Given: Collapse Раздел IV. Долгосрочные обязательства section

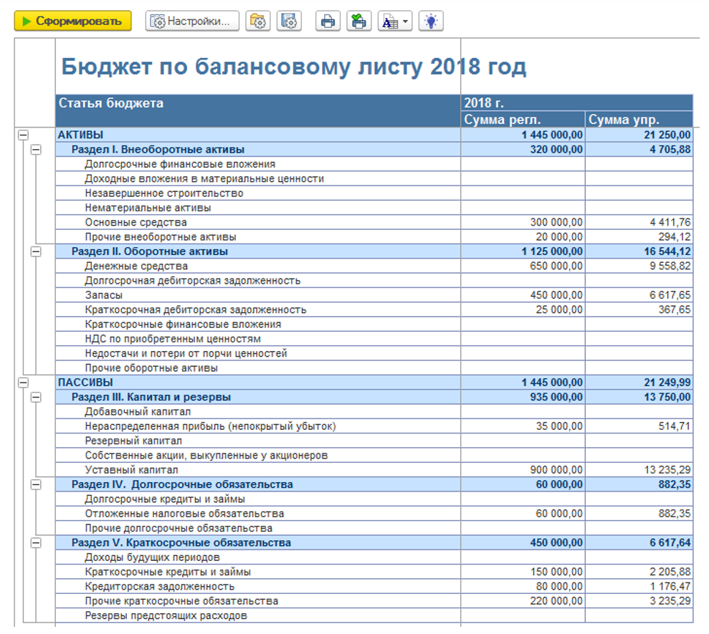Looking at the screenshot, I should [37, 485].
